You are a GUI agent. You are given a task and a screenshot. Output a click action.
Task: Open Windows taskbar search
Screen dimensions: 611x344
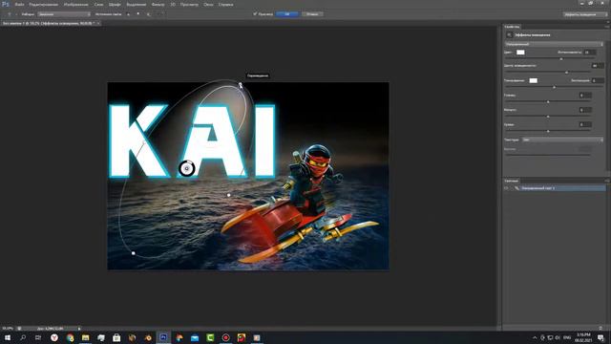coord(23,337)
